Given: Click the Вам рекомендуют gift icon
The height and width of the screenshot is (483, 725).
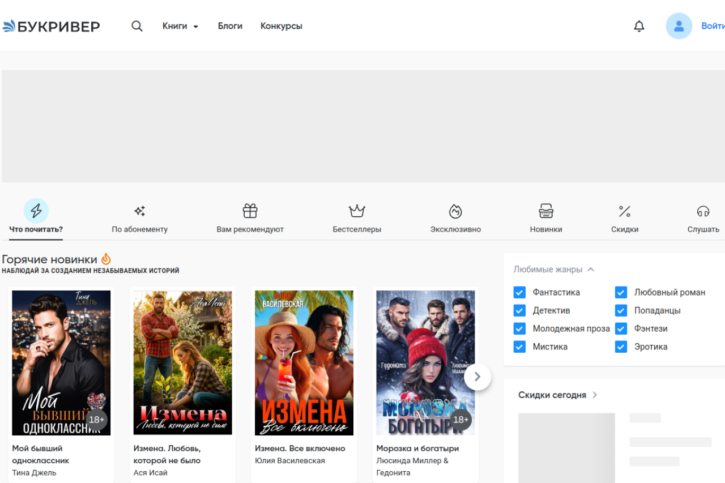Looking at the screenshot, I should [250, 211].
